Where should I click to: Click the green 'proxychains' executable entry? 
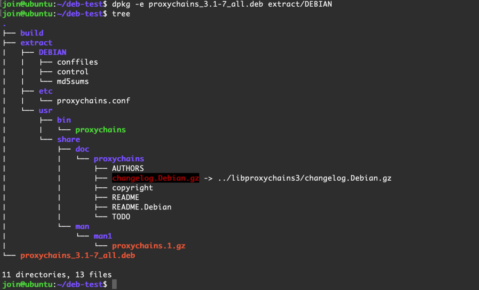[x=101, y=130]
